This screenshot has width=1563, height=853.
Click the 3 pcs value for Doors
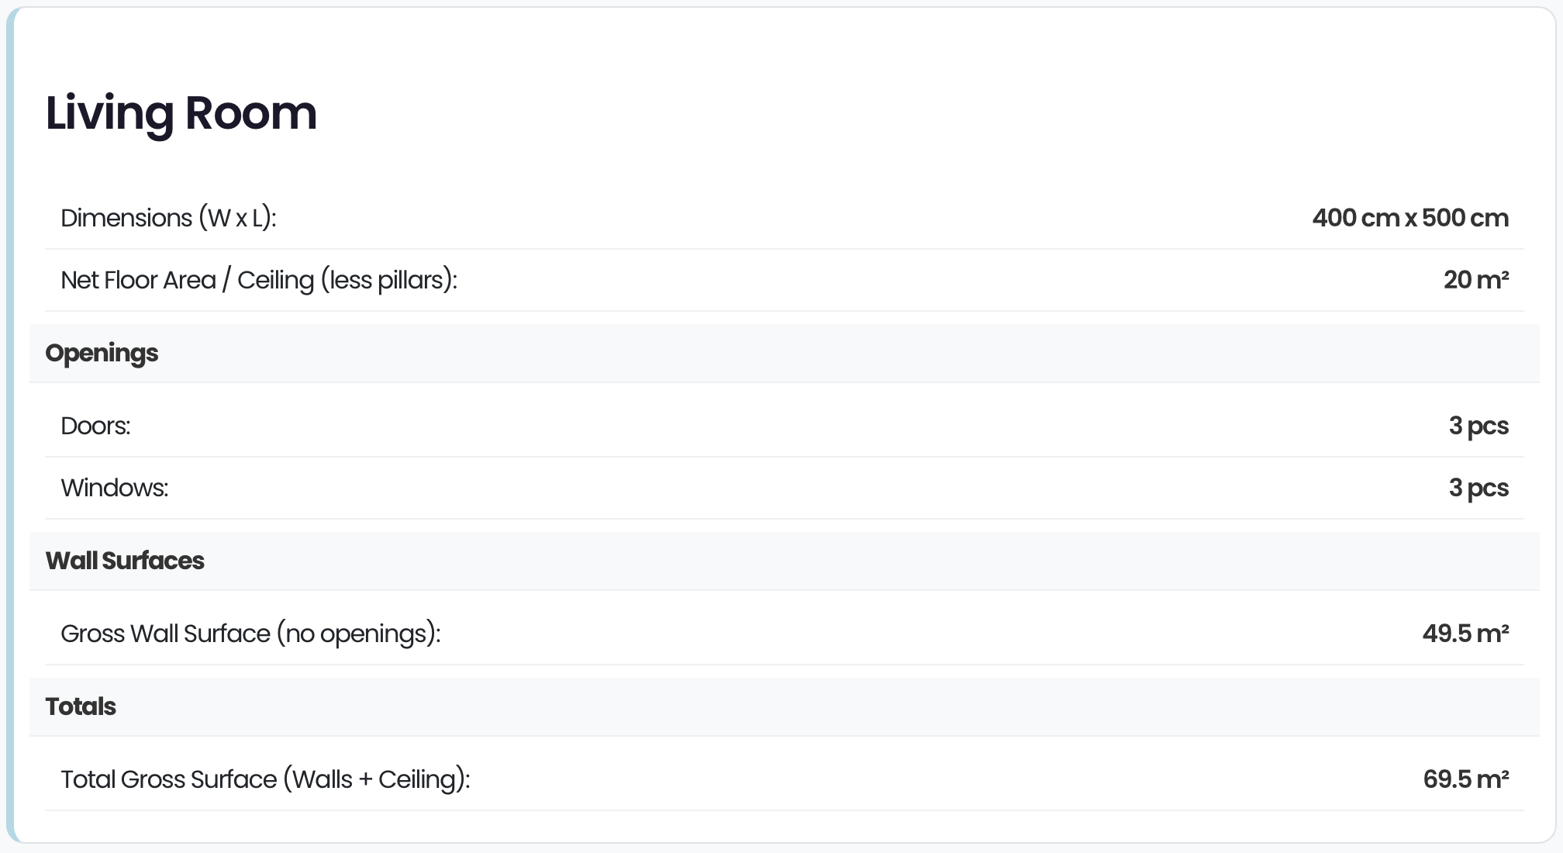coord(1478,427)
